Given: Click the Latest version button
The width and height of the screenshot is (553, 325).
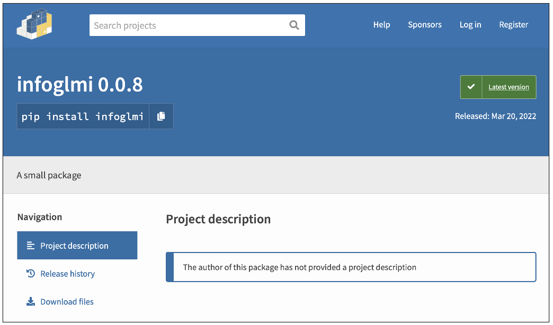Looking at the screenshot, I should [508, 87].
